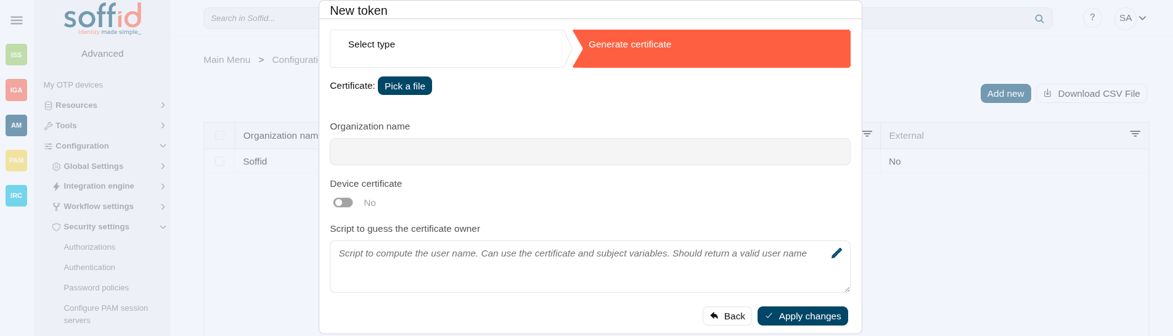Click the pencil edit icon for script
Screen dimensions: 1173x336
click(x=836, y=253)
